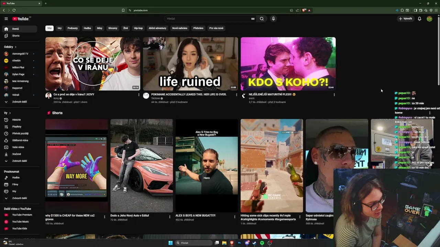Open the notifications bell

coord(419,19)
